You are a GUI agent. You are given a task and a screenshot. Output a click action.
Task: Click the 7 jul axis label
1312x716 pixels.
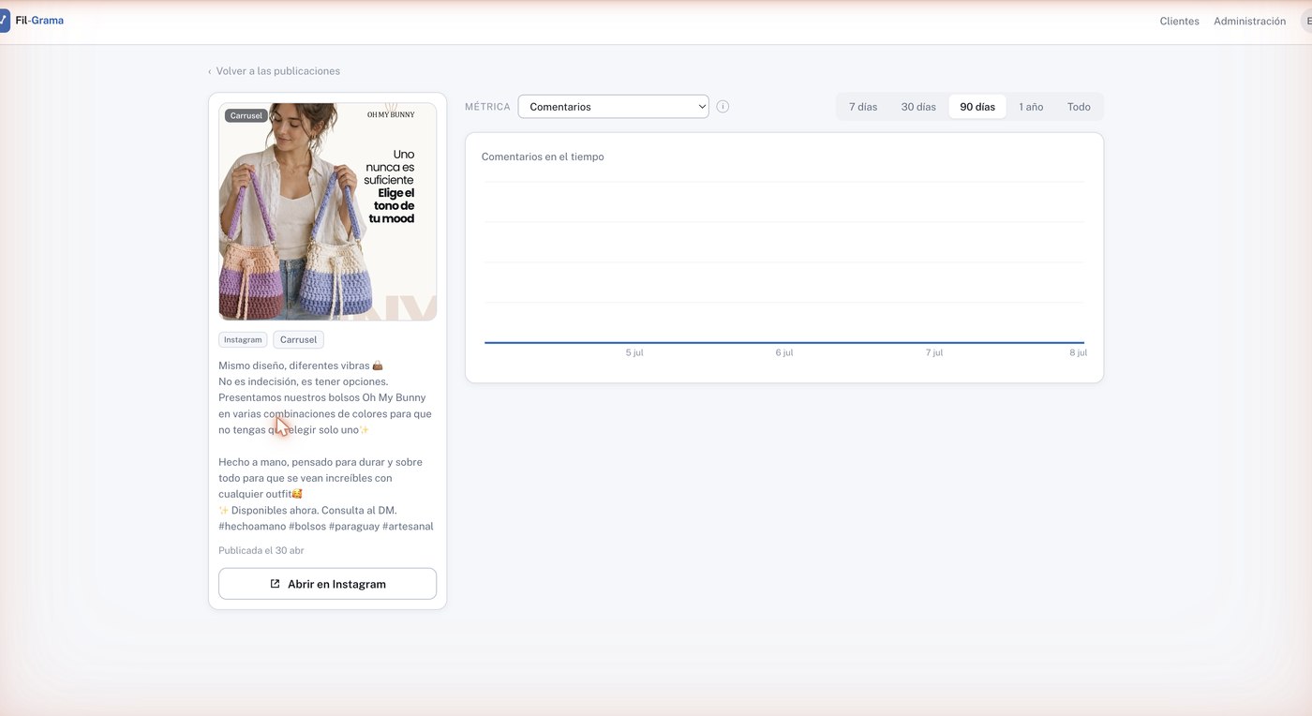[x=934, y=353]
